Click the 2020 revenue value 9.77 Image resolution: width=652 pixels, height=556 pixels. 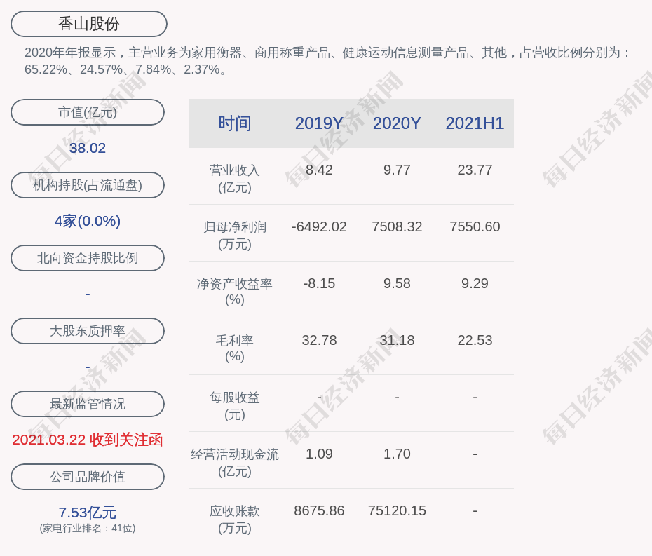[397, 170]
